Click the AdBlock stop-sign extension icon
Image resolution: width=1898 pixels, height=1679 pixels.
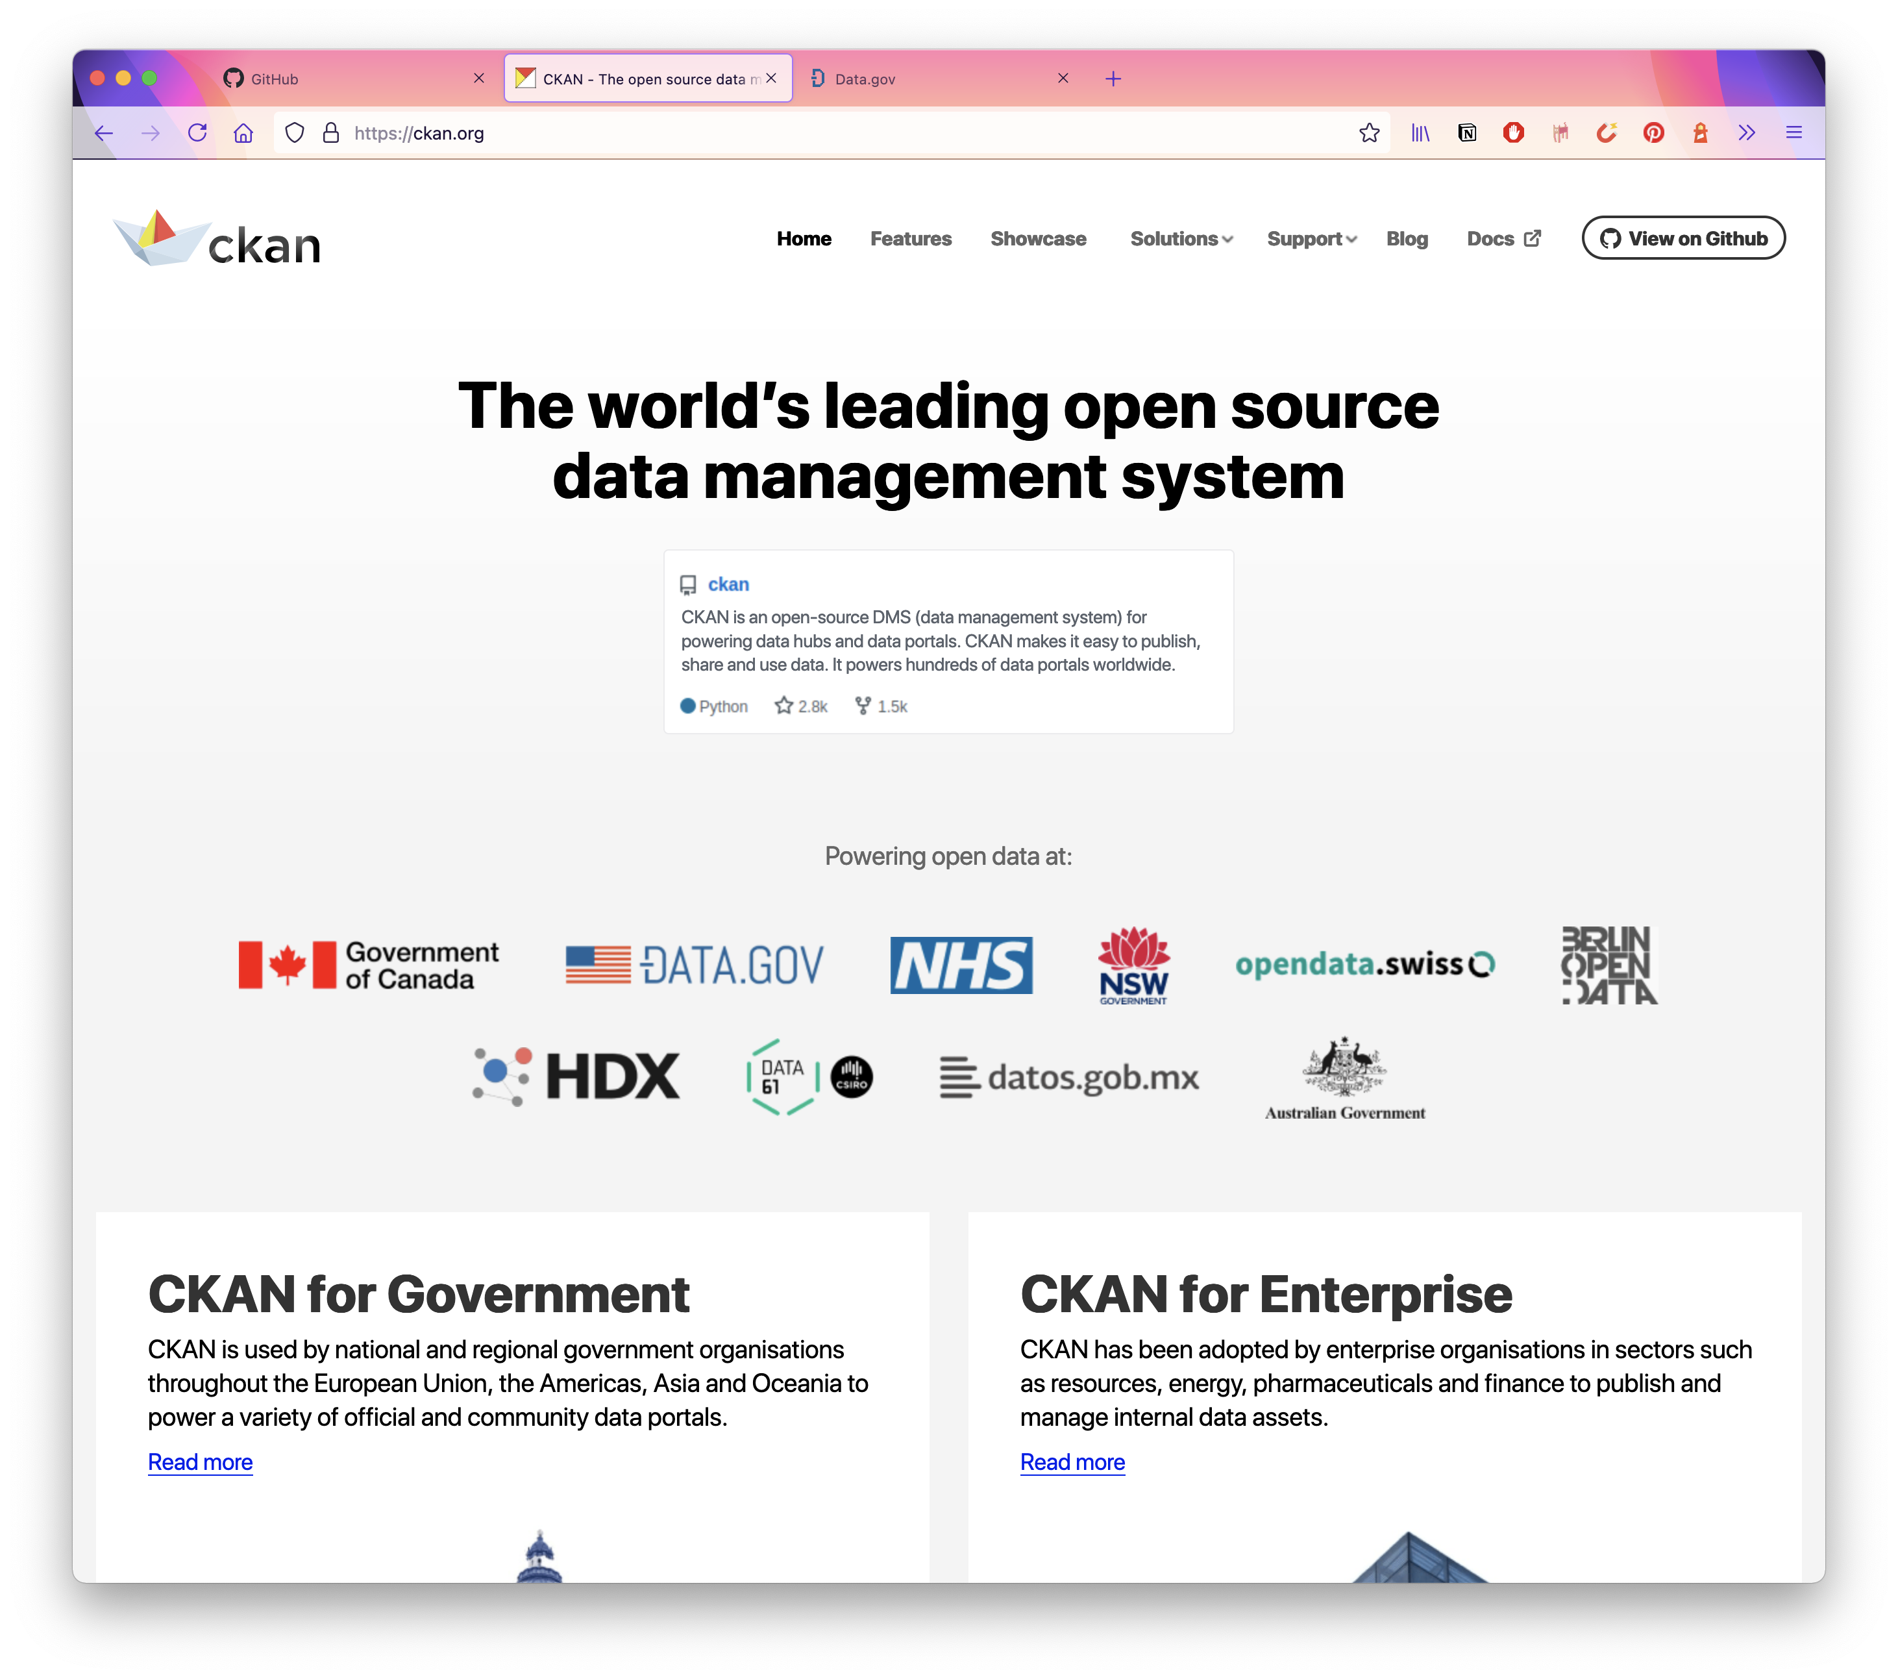[1514, 133]
